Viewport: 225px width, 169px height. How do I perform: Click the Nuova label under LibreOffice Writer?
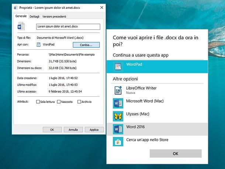click(x=131, y=93)
